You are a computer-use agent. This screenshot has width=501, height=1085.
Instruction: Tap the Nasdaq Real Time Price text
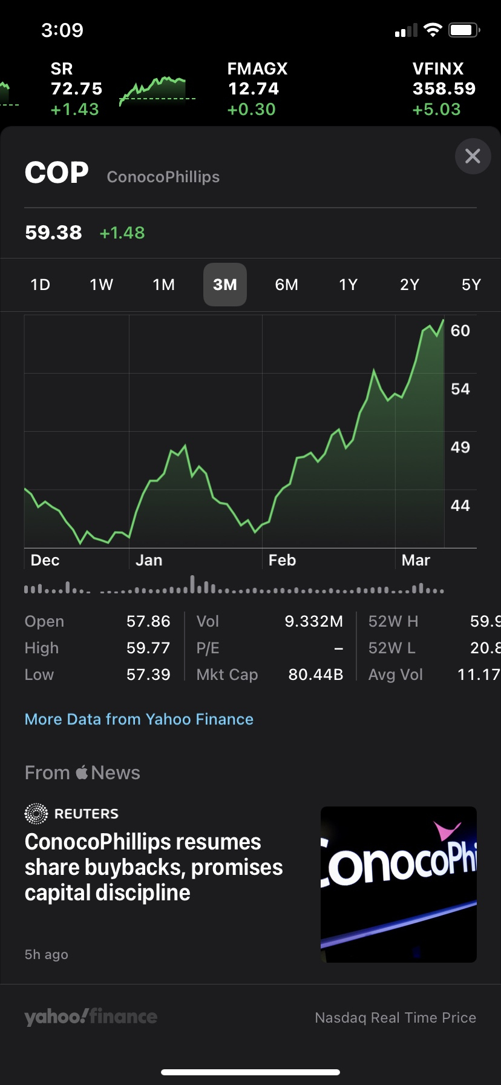[x=396, y=1018]
